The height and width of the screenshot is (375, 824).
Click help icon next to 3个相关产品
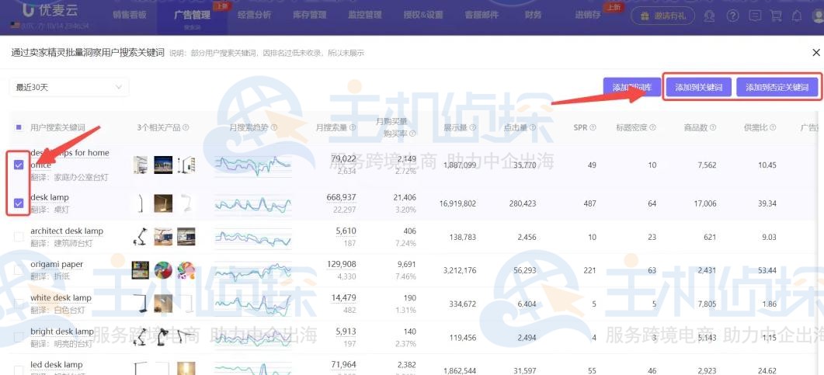[186, 127]
